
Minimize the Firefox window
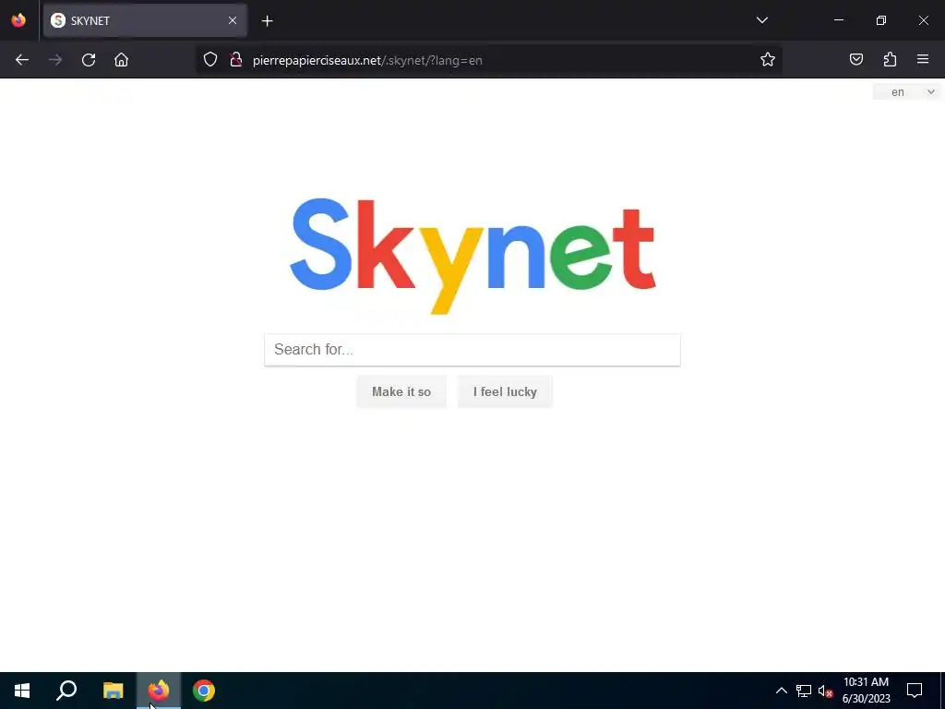tap(838, 20)
